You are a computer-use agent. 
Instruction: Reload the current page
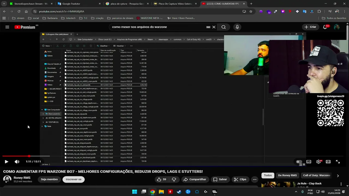click(19, 11)
